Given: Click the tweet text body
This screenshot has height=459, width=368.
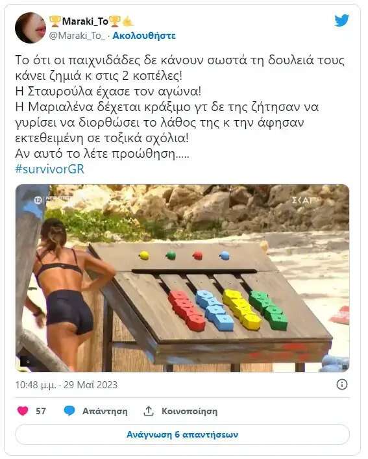Looking at the screenshot, I should click(x=180, y=107).
